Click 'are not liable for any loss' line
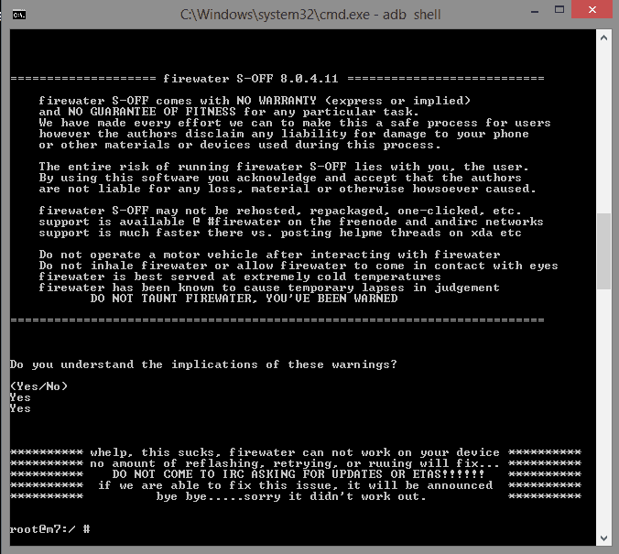Viewport: 619px width, 554px height. 288,189
